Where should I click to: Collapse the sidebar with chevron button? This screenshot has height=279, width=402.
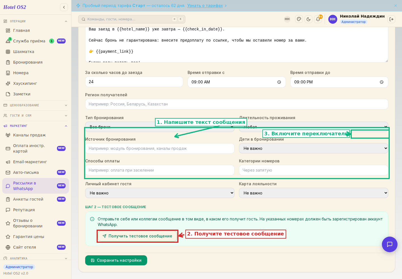64,7
